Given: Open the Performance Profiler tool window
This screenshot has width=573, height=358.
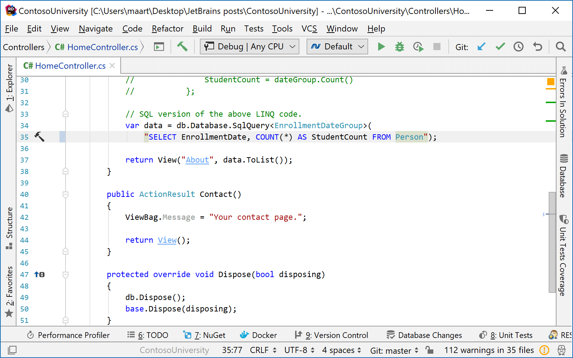Looking at the screenshot, I should [68, 335].
